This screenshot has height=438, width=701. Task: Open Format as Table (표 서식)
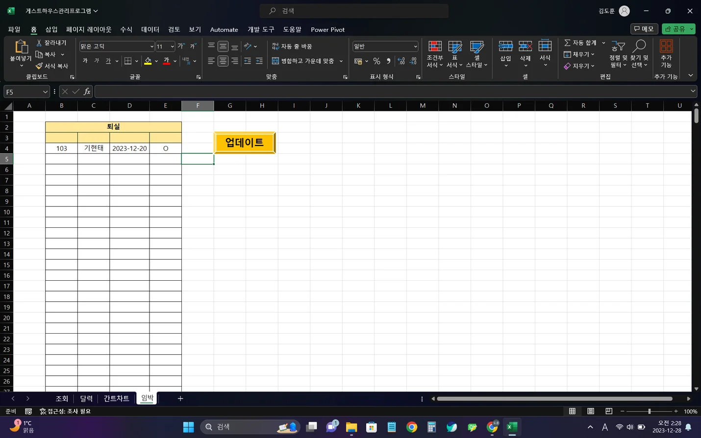454,54
